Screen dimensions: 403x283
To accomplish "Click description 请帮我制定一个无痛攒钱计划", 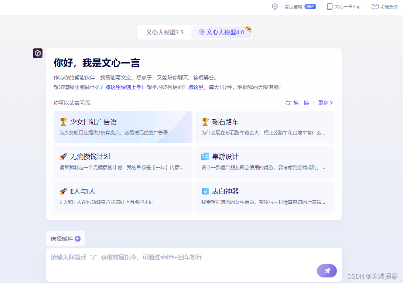I will 121,167.
